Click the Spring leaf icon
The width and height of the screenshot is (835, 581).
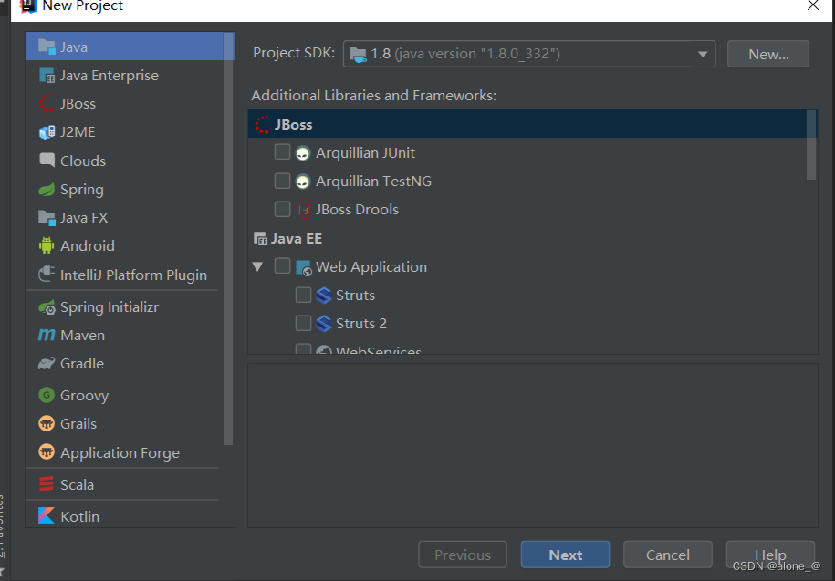(47, 190)
